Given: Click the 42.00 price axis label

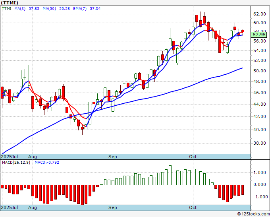Looking at the screenshot, I should [260, 116].
